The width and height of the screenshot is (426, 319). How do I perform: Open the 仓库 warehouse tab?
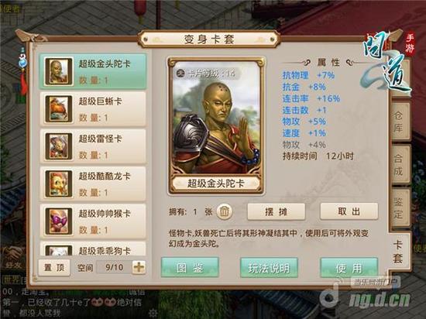pyautogui.click(x=400, y=122)
